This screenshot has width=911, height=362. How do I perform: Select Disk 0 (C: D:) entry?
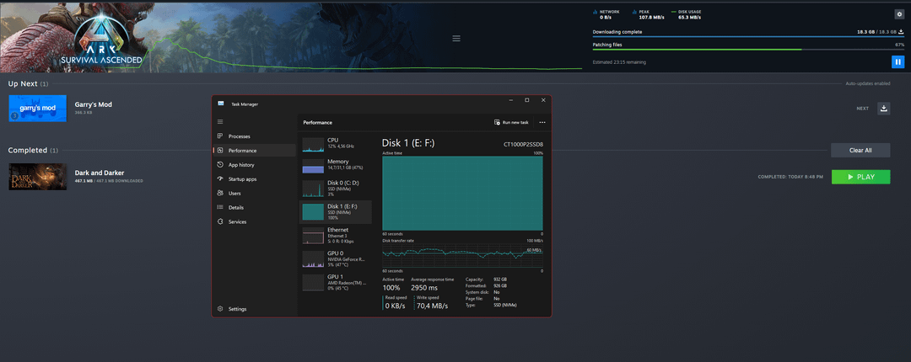336,186
